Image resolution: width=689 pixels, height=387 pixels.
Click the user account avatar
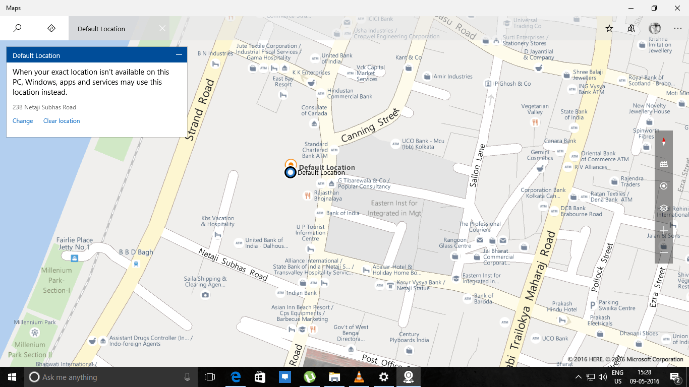pos(655,29)
